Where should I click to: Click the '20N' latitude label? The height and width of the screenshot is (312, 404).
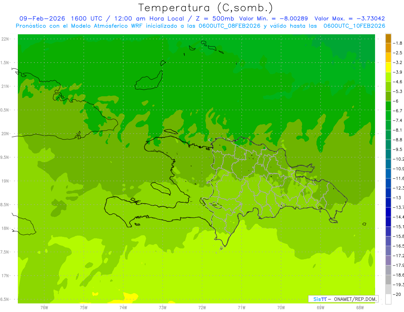(x=5, y=134)
